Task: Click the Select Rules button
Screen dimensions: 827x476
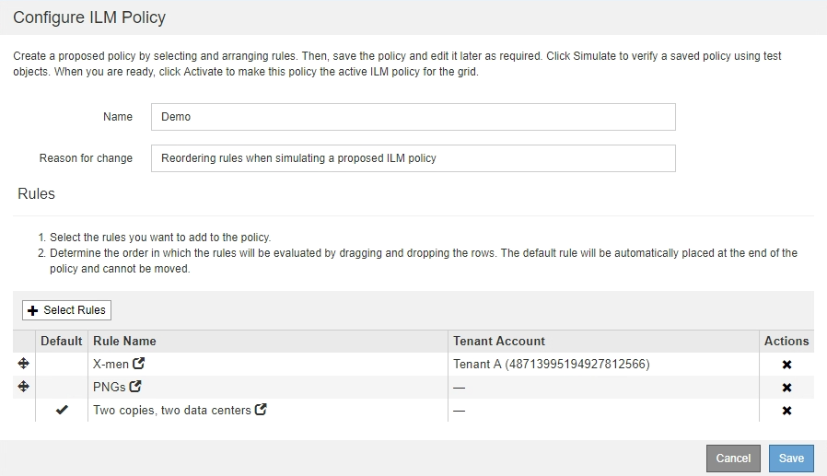Action: tap(66, 310)
